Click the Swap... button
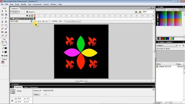Screen dimensions: 185x104 coord(37,94)
